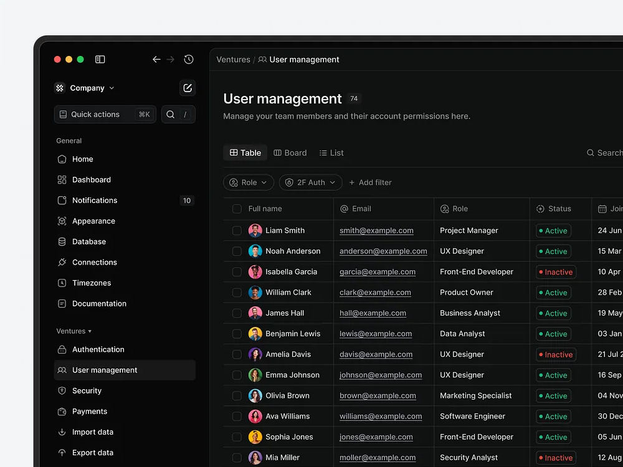Switch to the Board view tab

point(290,153)
